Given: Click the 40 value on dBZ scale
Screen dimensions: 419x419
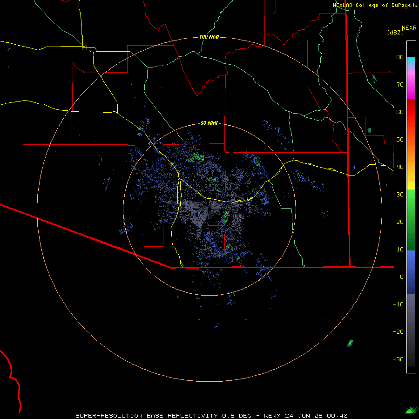Looking at the screenshot, I should tap(400, 167).
